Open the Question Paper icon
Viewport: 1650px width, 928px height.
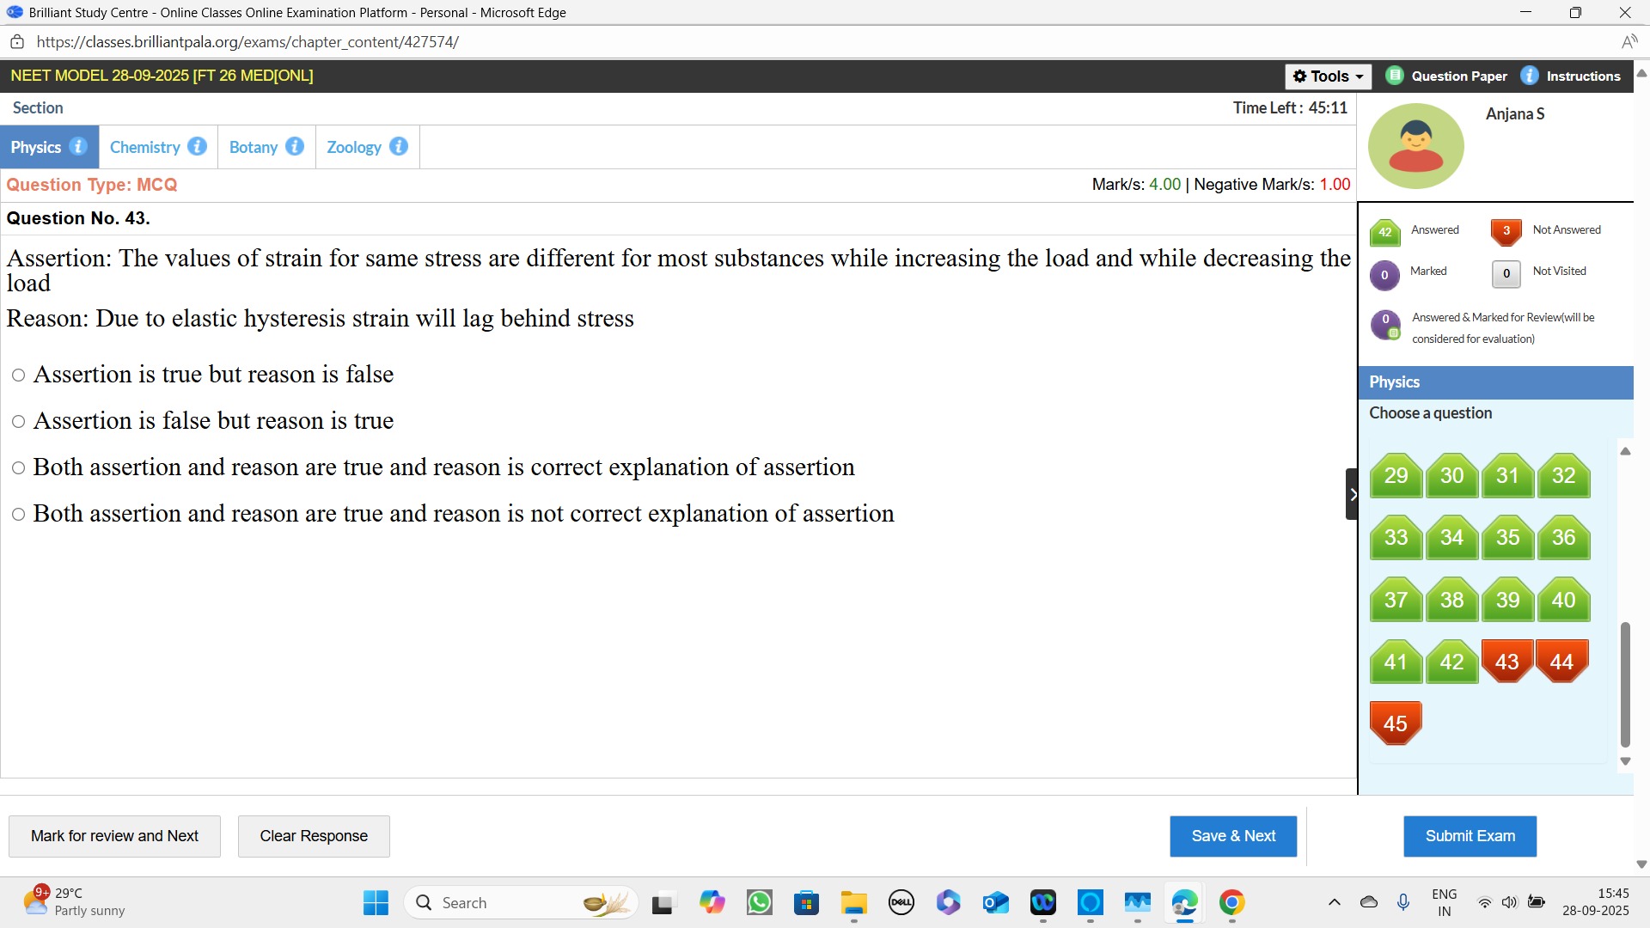tap(1395, 76)
